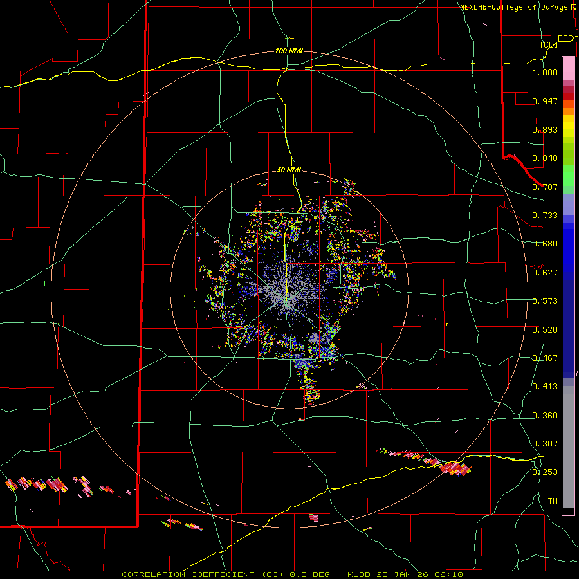This screenshot has height=579, width=579.
Task: Click the 0.253 scale value
Action: click(x=545, y=472)
